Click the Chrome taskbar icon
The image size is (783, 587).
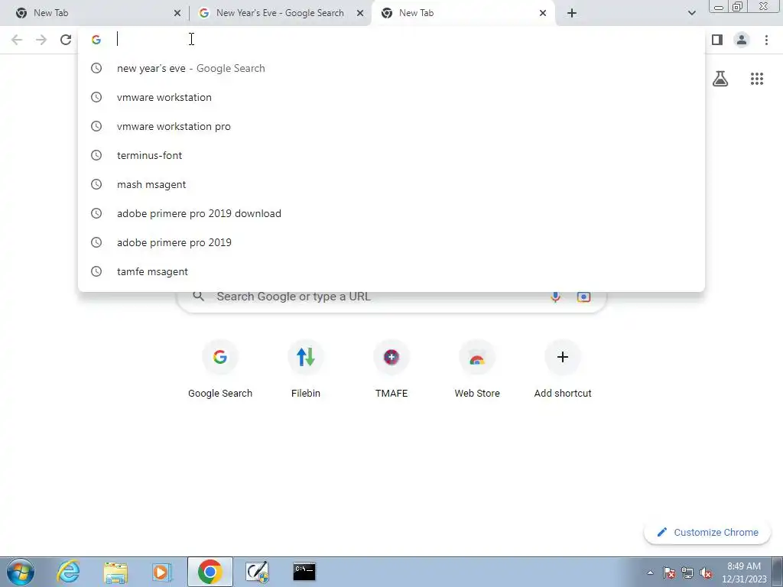coord(210,572)
